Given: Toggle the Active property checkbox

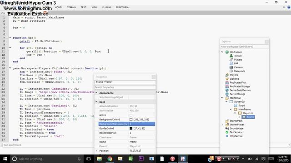Looking at the screenshot, I should (x=131, y=115).
